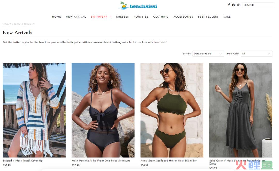Open the Accessories menu item
The width and height of the screenshot is (279, 171).
(x=183, y=17)
